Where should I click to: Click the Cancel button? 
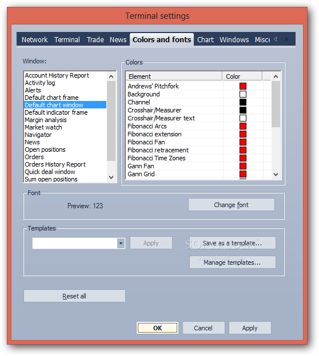point(204,328)
